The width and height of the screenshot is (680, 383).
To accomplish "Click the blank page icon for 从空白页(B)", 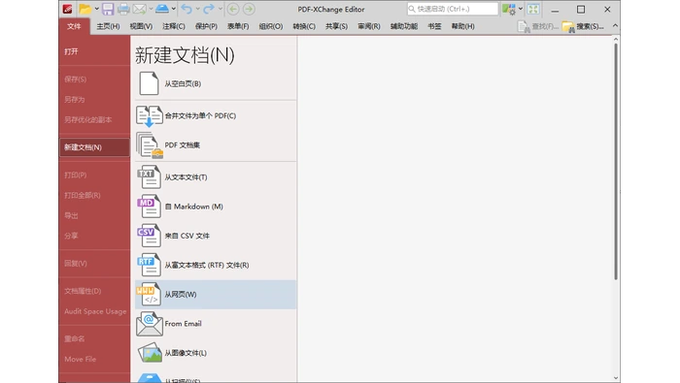I will (x=149, y=83).
